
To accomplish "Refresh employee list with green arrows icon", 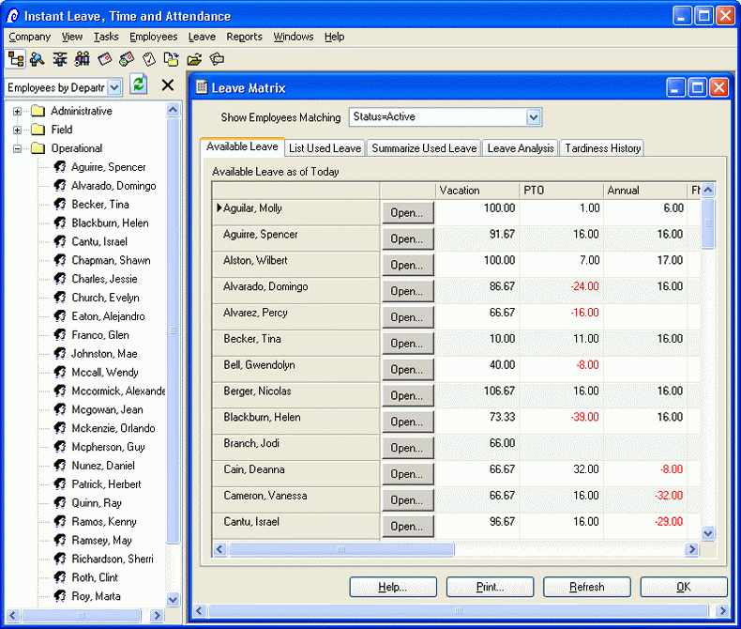I will click(139, 85).
